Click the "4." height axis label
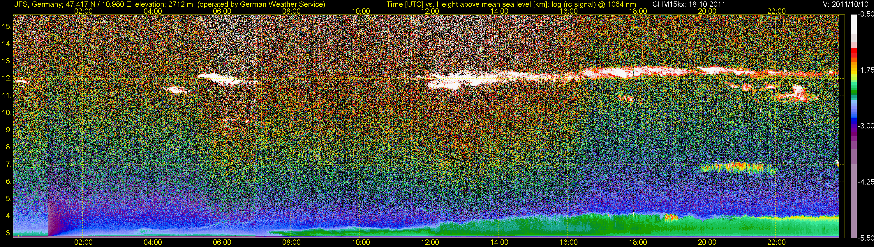874x247 pixels. click(x=8, y=216)
